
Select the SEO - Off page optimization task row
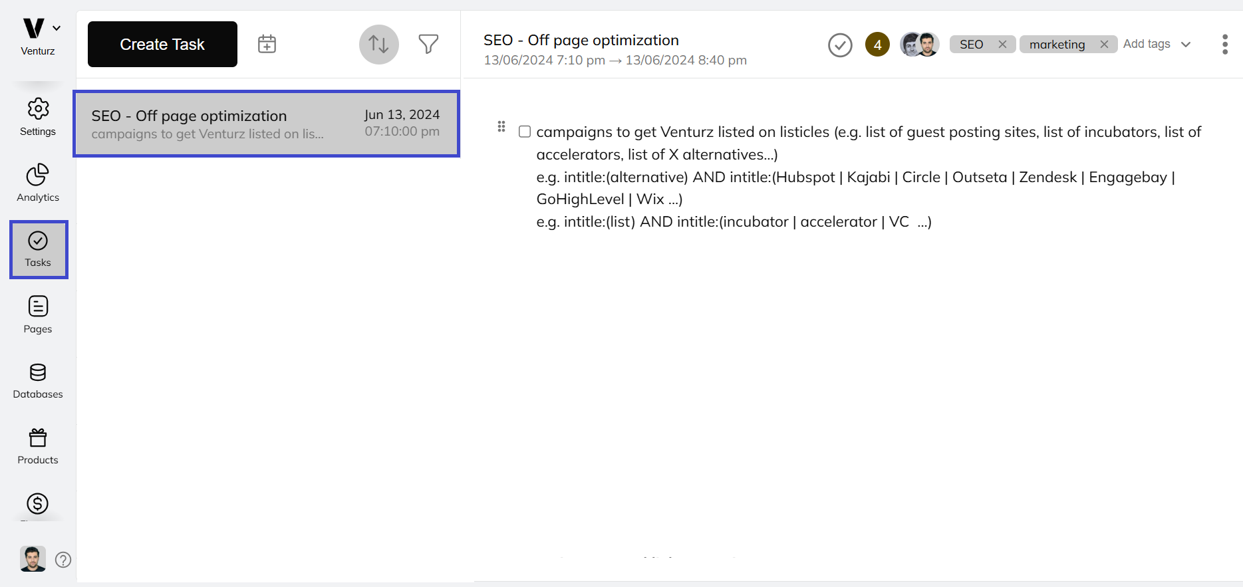267,124
